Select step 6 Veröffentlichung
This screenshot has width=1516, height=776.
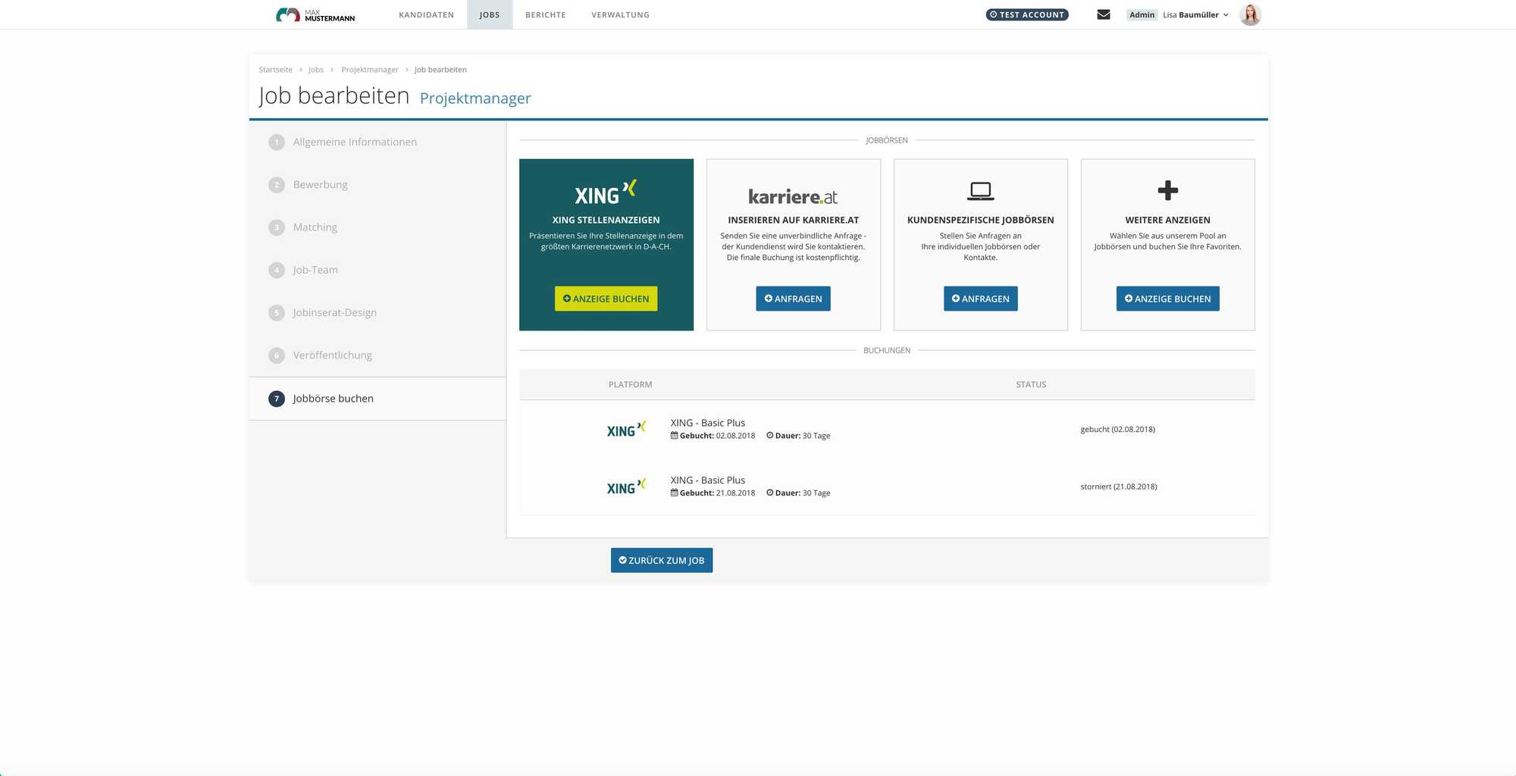click(377, 355)
